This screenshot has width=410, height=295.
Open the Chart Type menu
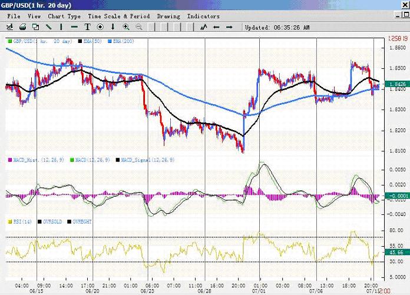[x=64, y=16]
